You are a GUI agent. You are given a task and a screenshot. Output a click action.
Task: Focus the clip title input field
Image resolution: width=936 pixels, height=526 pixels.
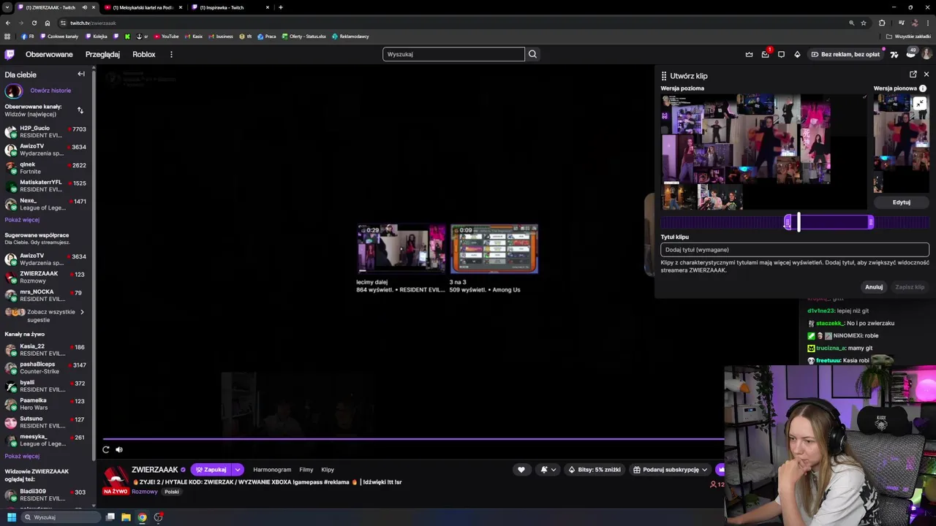pos(795,250)
